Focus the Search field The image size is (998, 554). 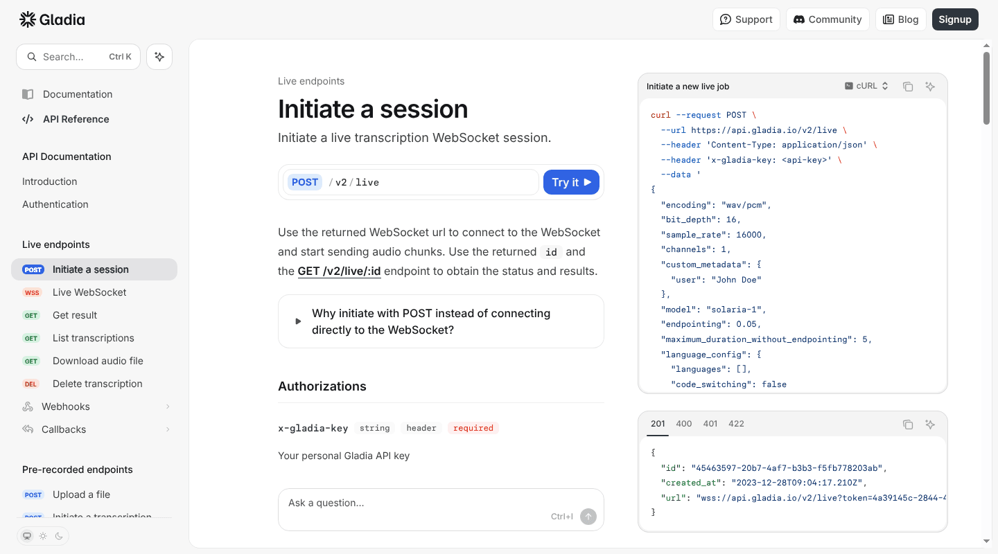coord(78,57)
